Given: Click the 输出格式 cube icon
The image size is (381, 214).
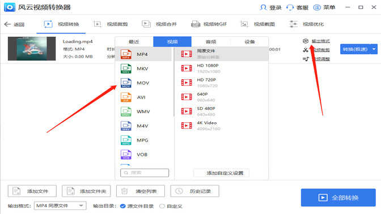Looking at the screenshot, I should (x=306, y=41).
